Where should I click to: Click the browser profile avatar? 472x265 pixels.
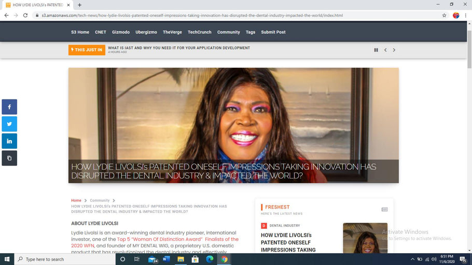click(456, 16)
